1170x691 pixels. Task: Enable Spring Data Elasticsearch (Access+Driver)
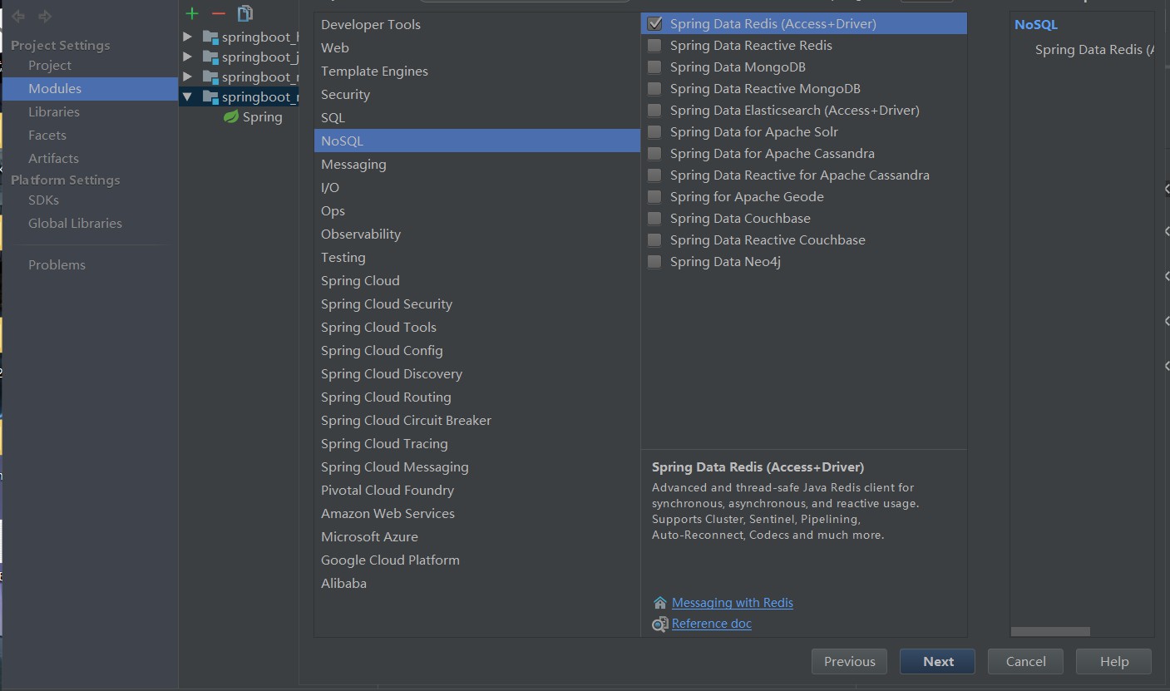(x=654, y=111)
